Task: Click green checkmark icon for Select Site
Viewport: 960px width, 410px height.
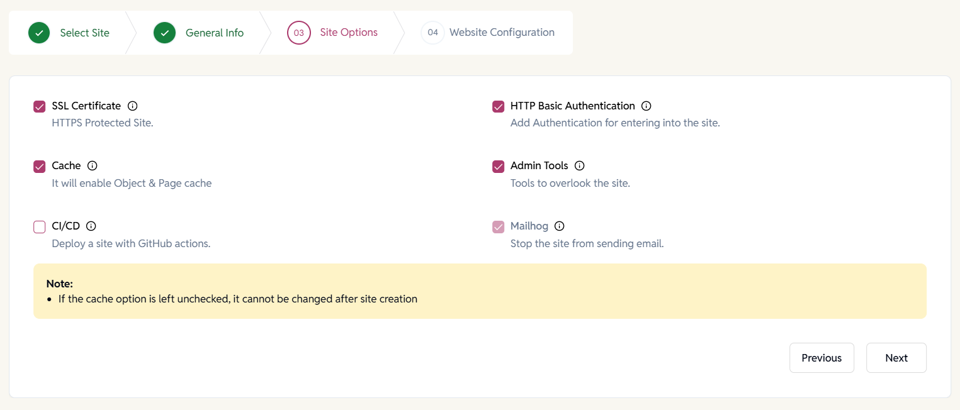Action: (x=39, y=33)
